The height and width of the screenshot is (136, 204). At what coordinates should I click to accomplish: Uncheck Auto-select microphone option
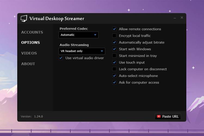click(114, 76)
